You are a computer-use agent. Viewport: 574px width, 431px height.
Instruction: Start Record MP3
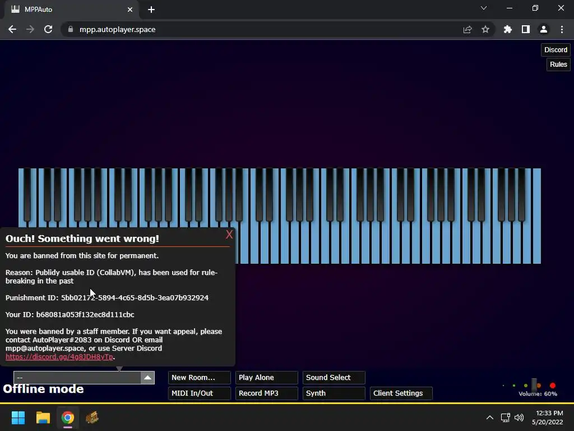(266, 393)
